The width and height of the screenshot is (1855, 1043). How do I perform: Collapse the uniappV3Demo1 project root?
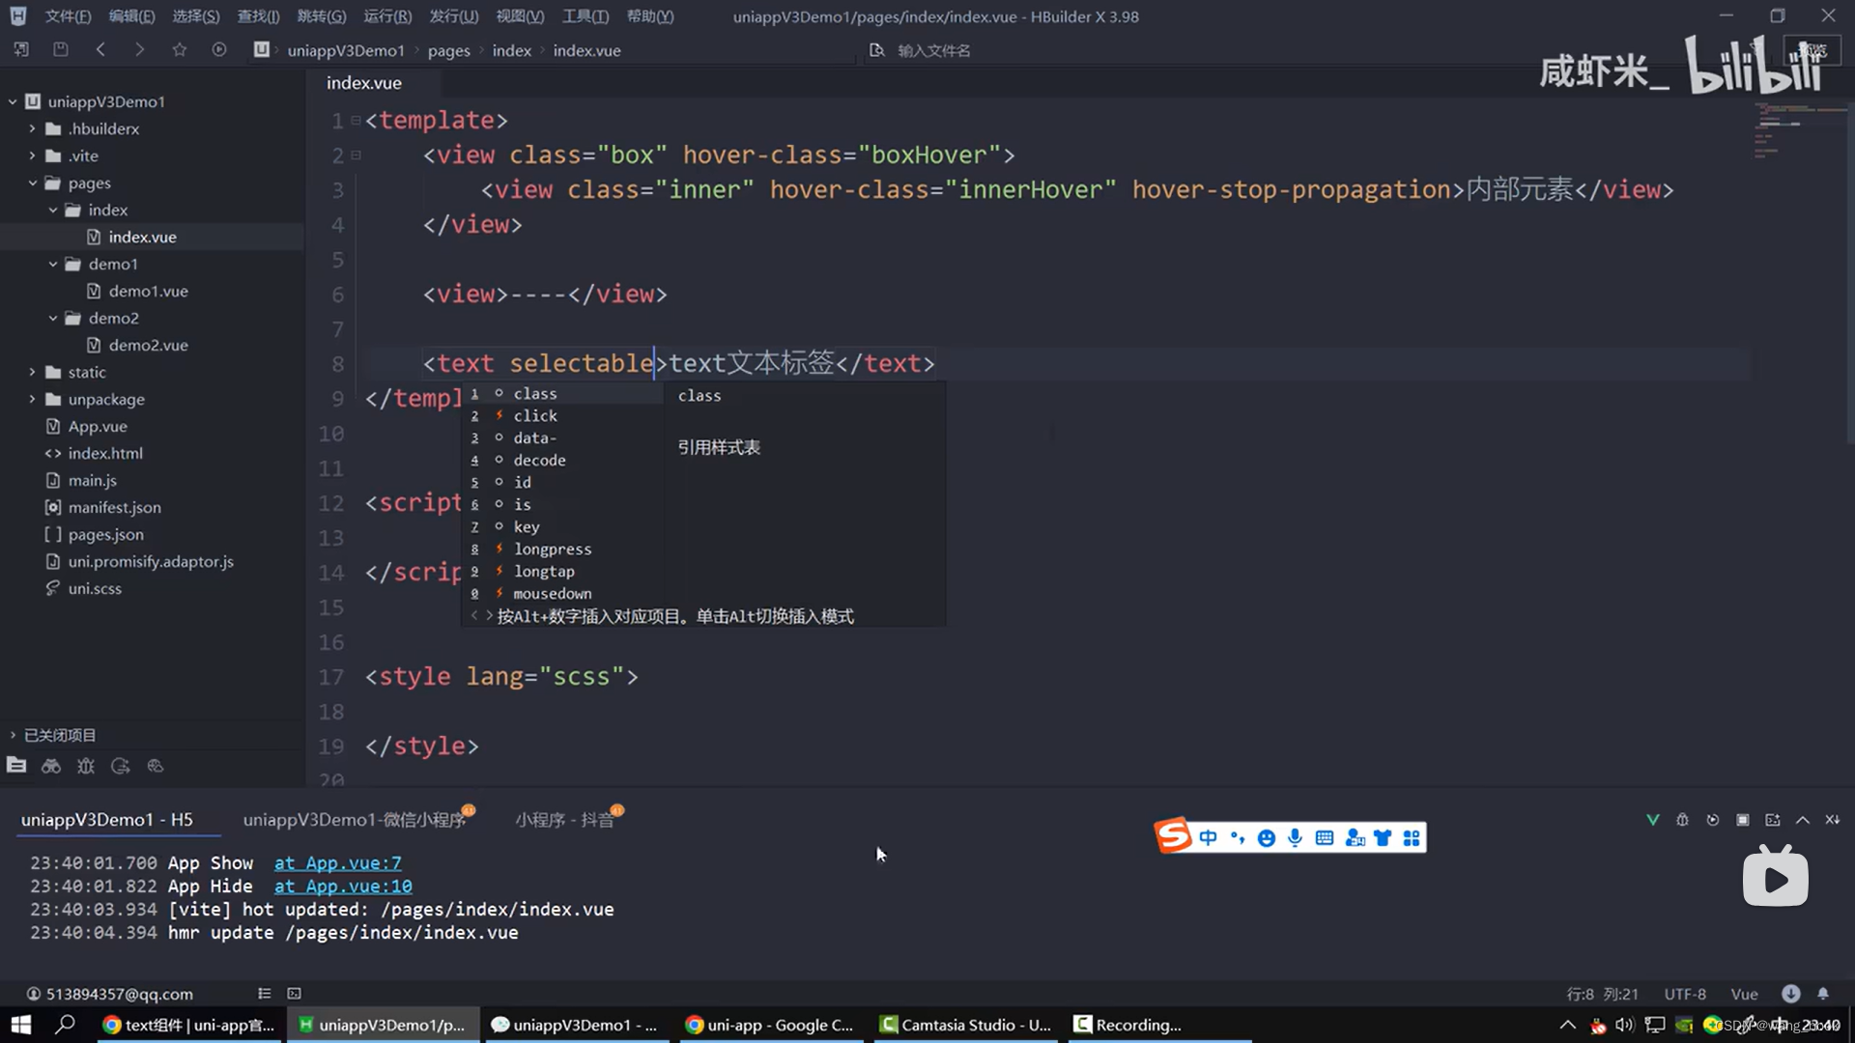click(x=13, y=101)
